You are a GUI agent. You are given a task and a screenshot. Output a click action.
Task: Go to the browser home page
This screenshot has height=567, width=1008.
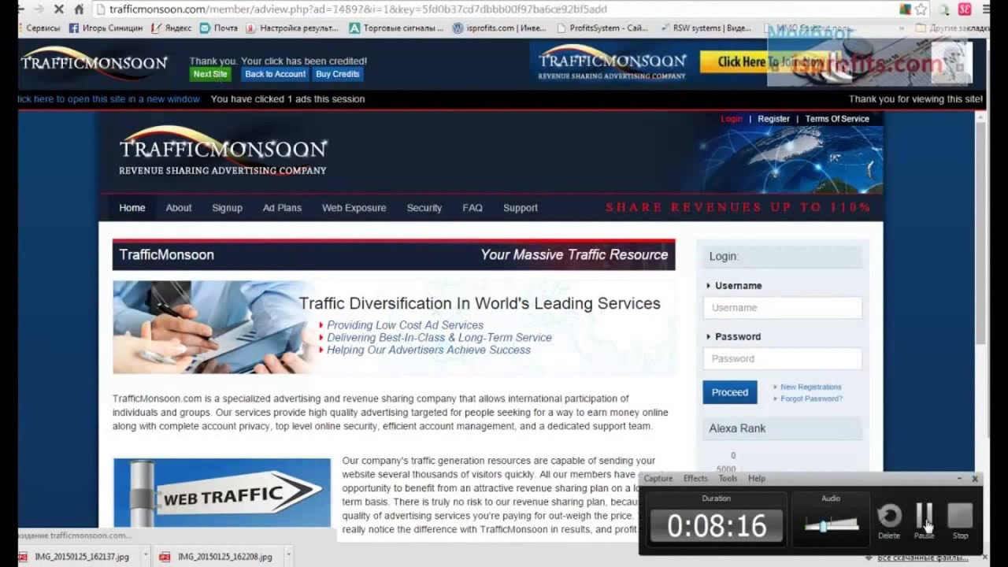point(79,9)
